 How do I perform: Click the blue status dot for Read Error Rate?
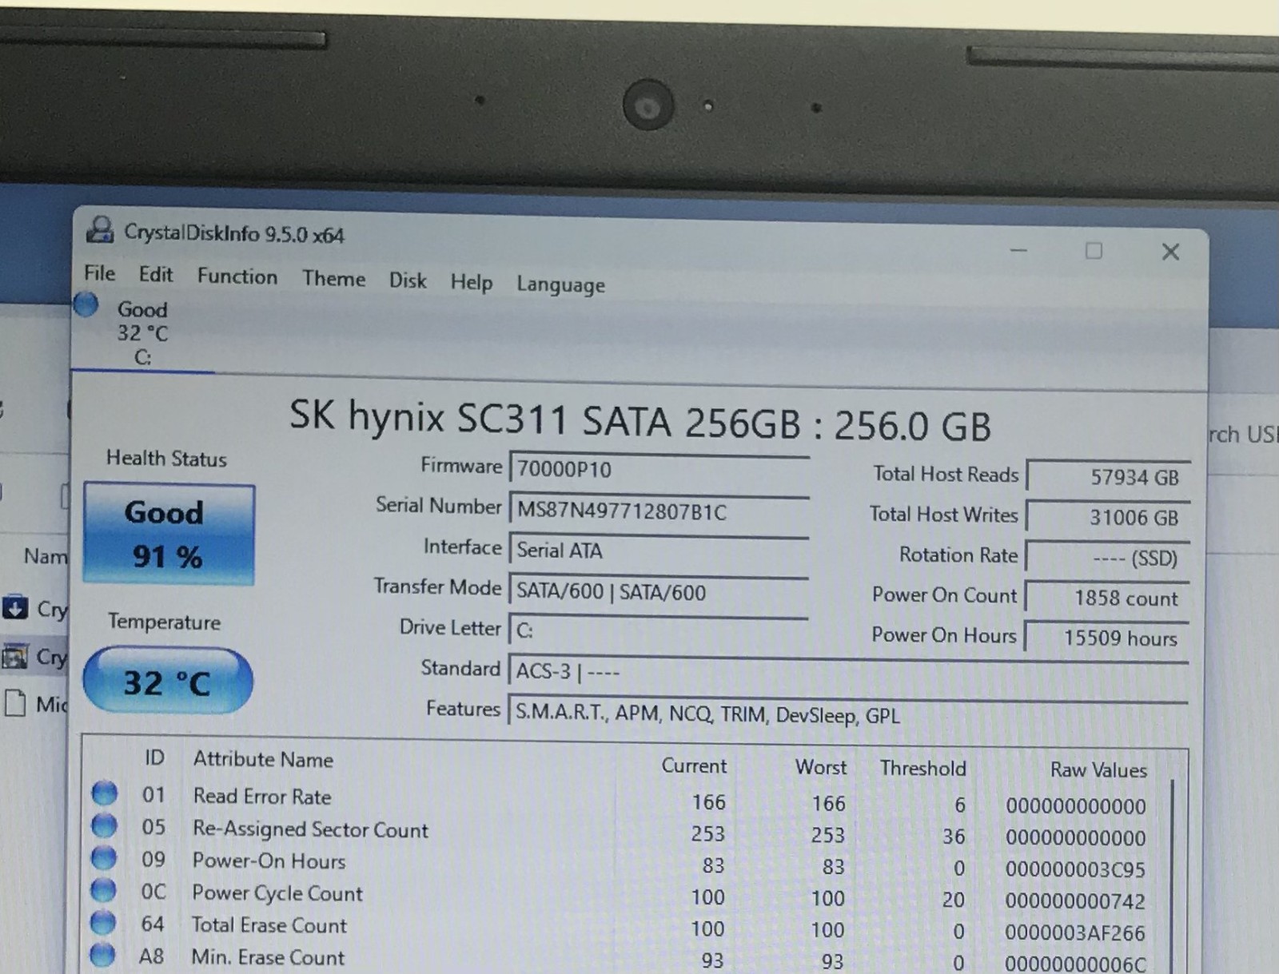click(104, 793)
